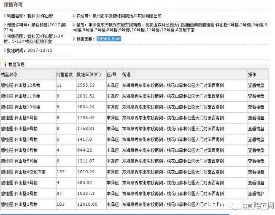Open 查看楼盘 link for 伴山墅5号楼
Viewport: 275px width, 215px height.
point(256,161)
